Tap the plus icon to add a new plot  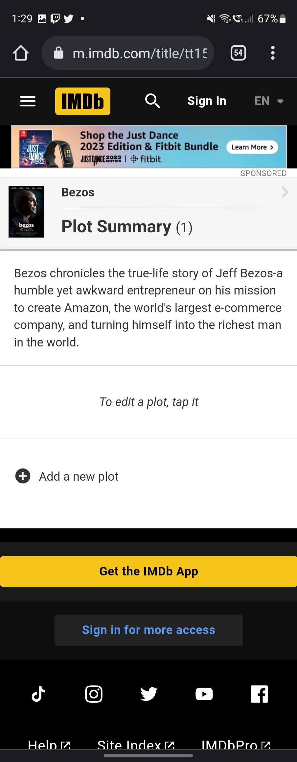coord(23,476)
